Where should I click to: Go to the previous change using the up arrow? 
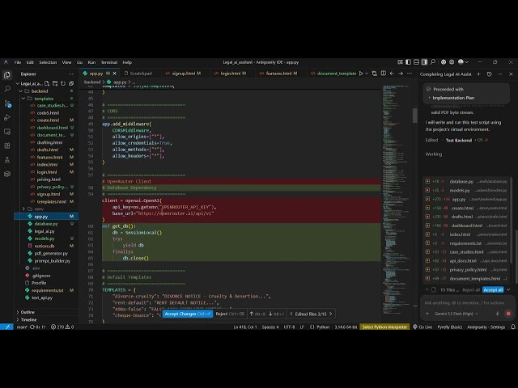tap(252, 314)
